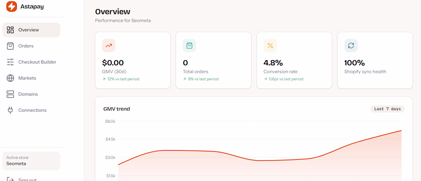
Task: Click the Performance for Seometa subtitle
Action: click(123, 21)
